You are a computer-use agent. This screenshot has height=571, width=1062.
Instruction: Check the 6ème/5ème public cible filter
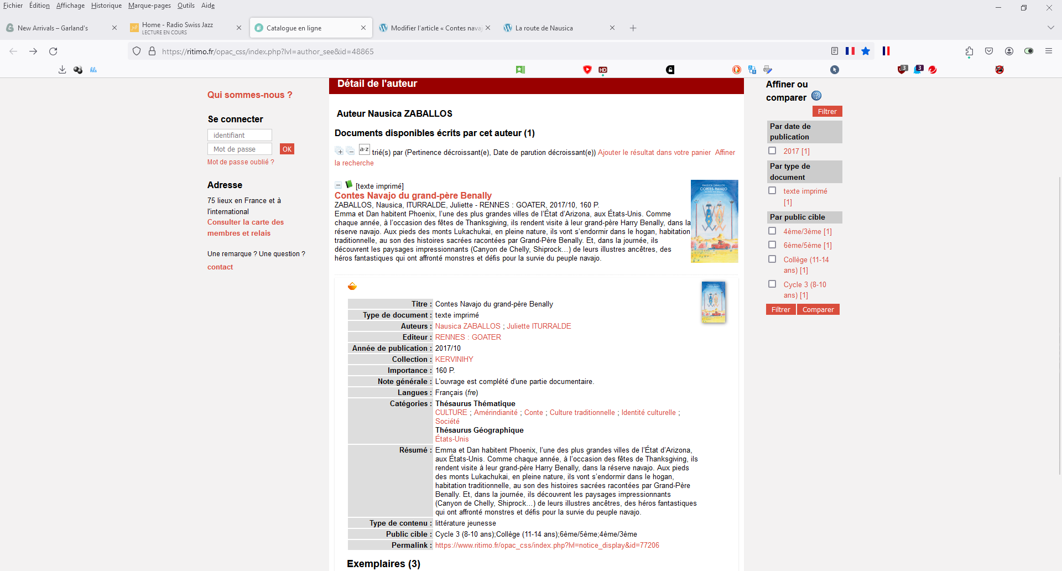(772, 245)
